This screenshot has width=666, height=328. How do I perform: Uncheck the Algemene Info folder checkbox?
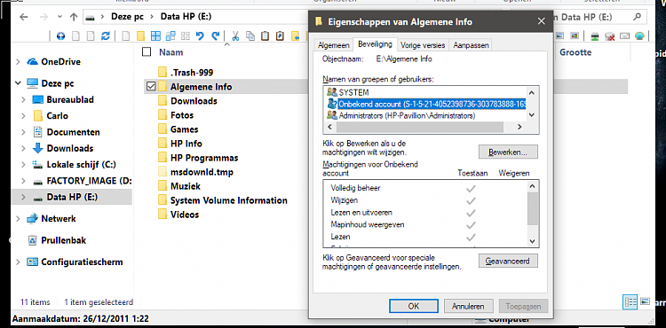tap(150, 87)
